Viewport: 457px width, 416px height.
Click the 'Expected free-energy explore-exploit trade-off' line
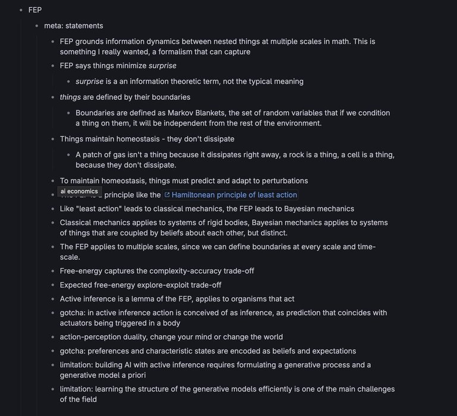(x=140, y=285)
